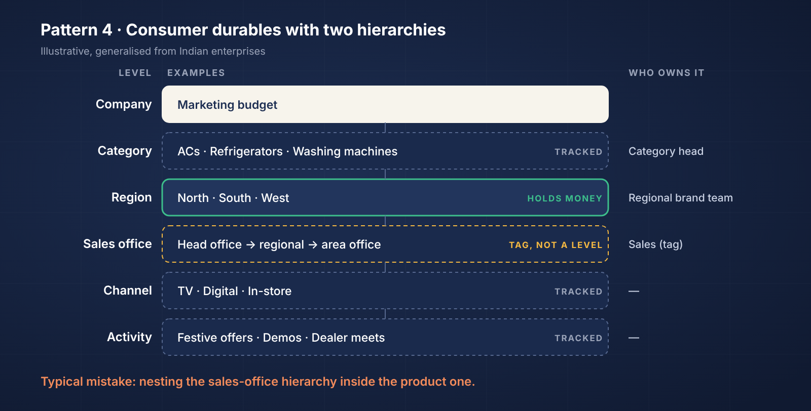Click the 'Typical mistake' orange footnote

coord(258,382)
